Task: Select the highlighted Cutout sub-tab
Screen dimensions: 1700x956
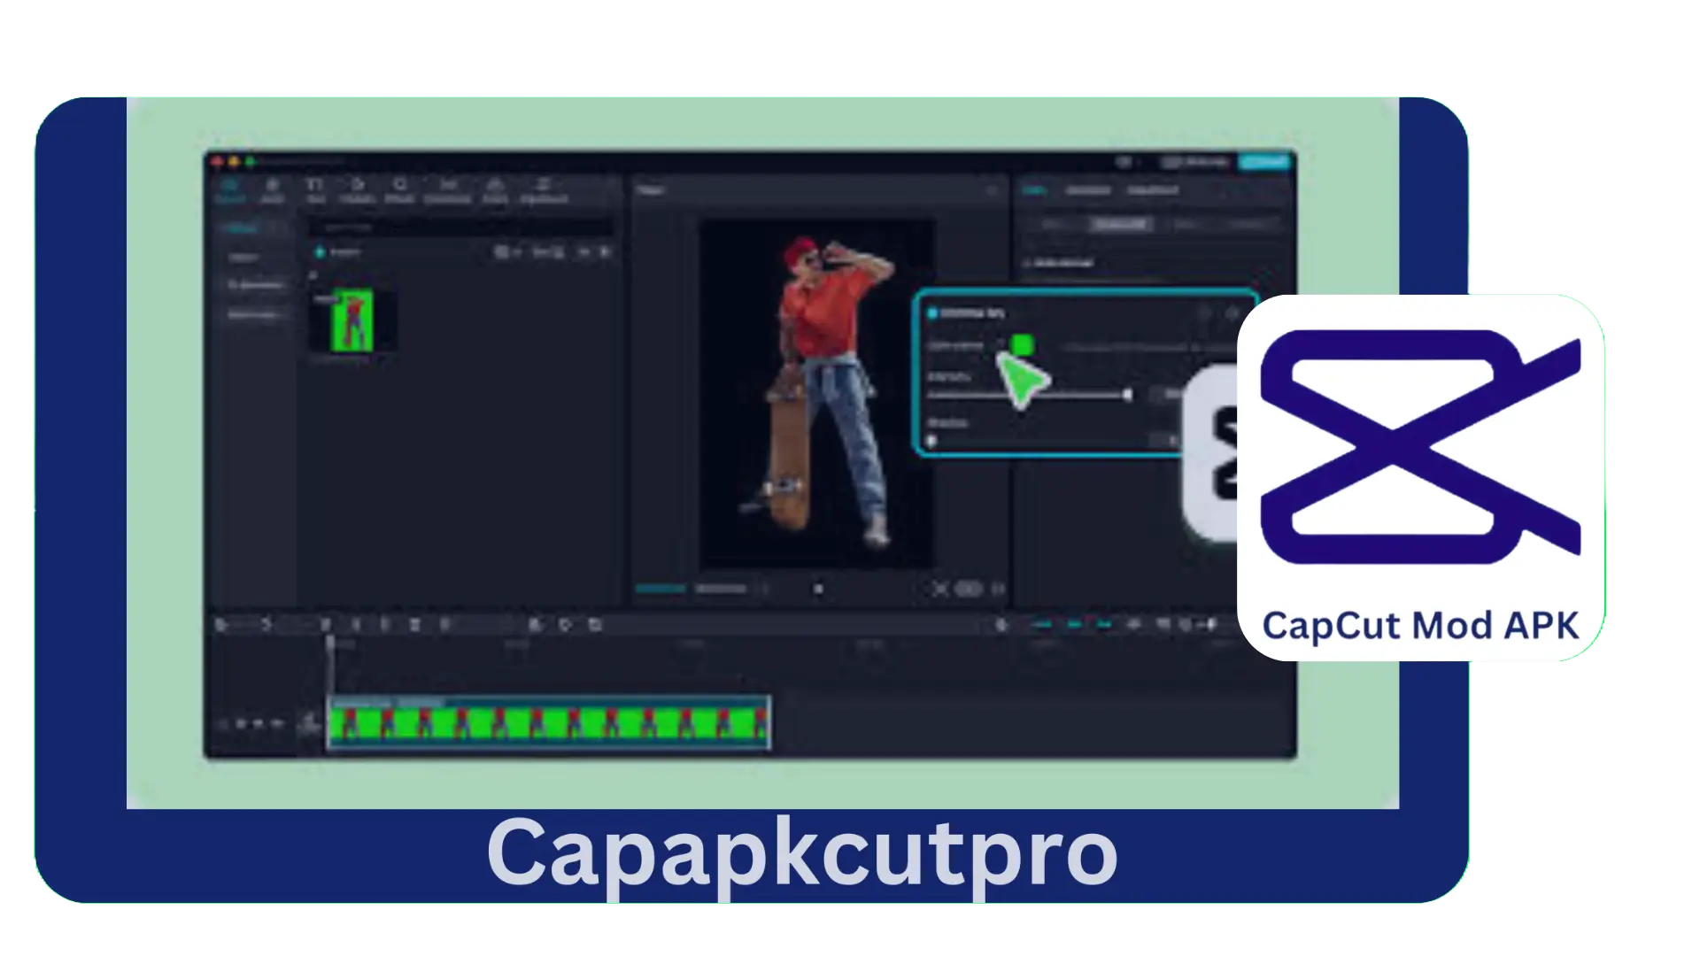Action: (1120, 225)
